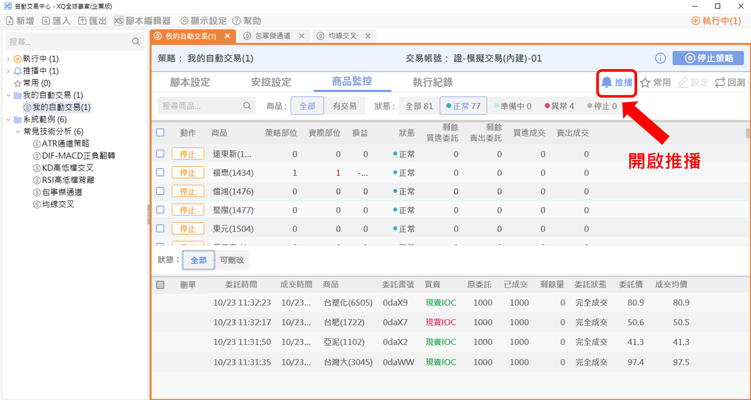Toggle select-all checkbox in product header
The width and height of the screenshot is (751, 400).
[160, 132]
